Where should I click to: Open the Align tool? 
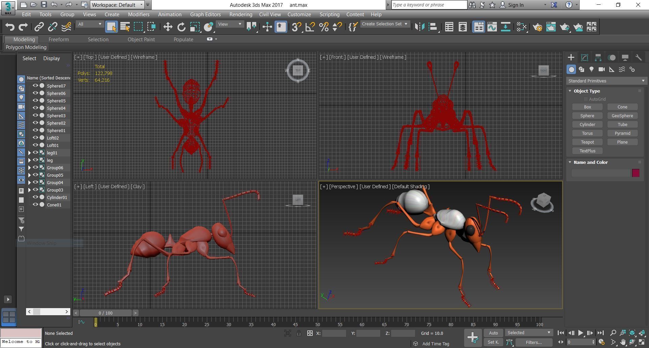[433, 27]
